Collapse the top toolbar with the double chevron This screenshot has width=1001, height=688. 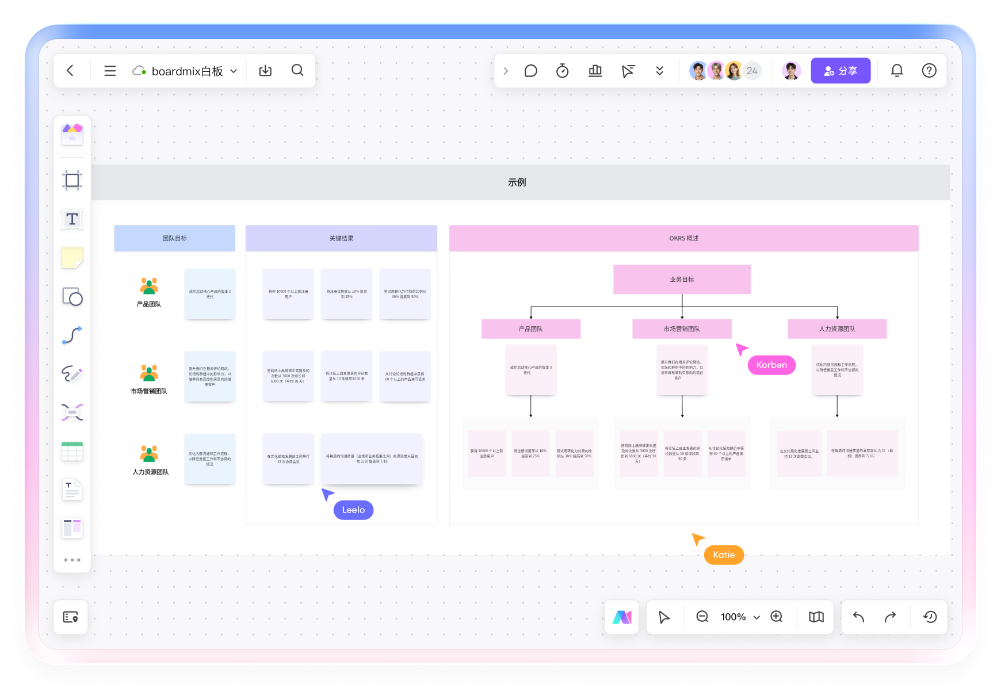pos(660,70)
